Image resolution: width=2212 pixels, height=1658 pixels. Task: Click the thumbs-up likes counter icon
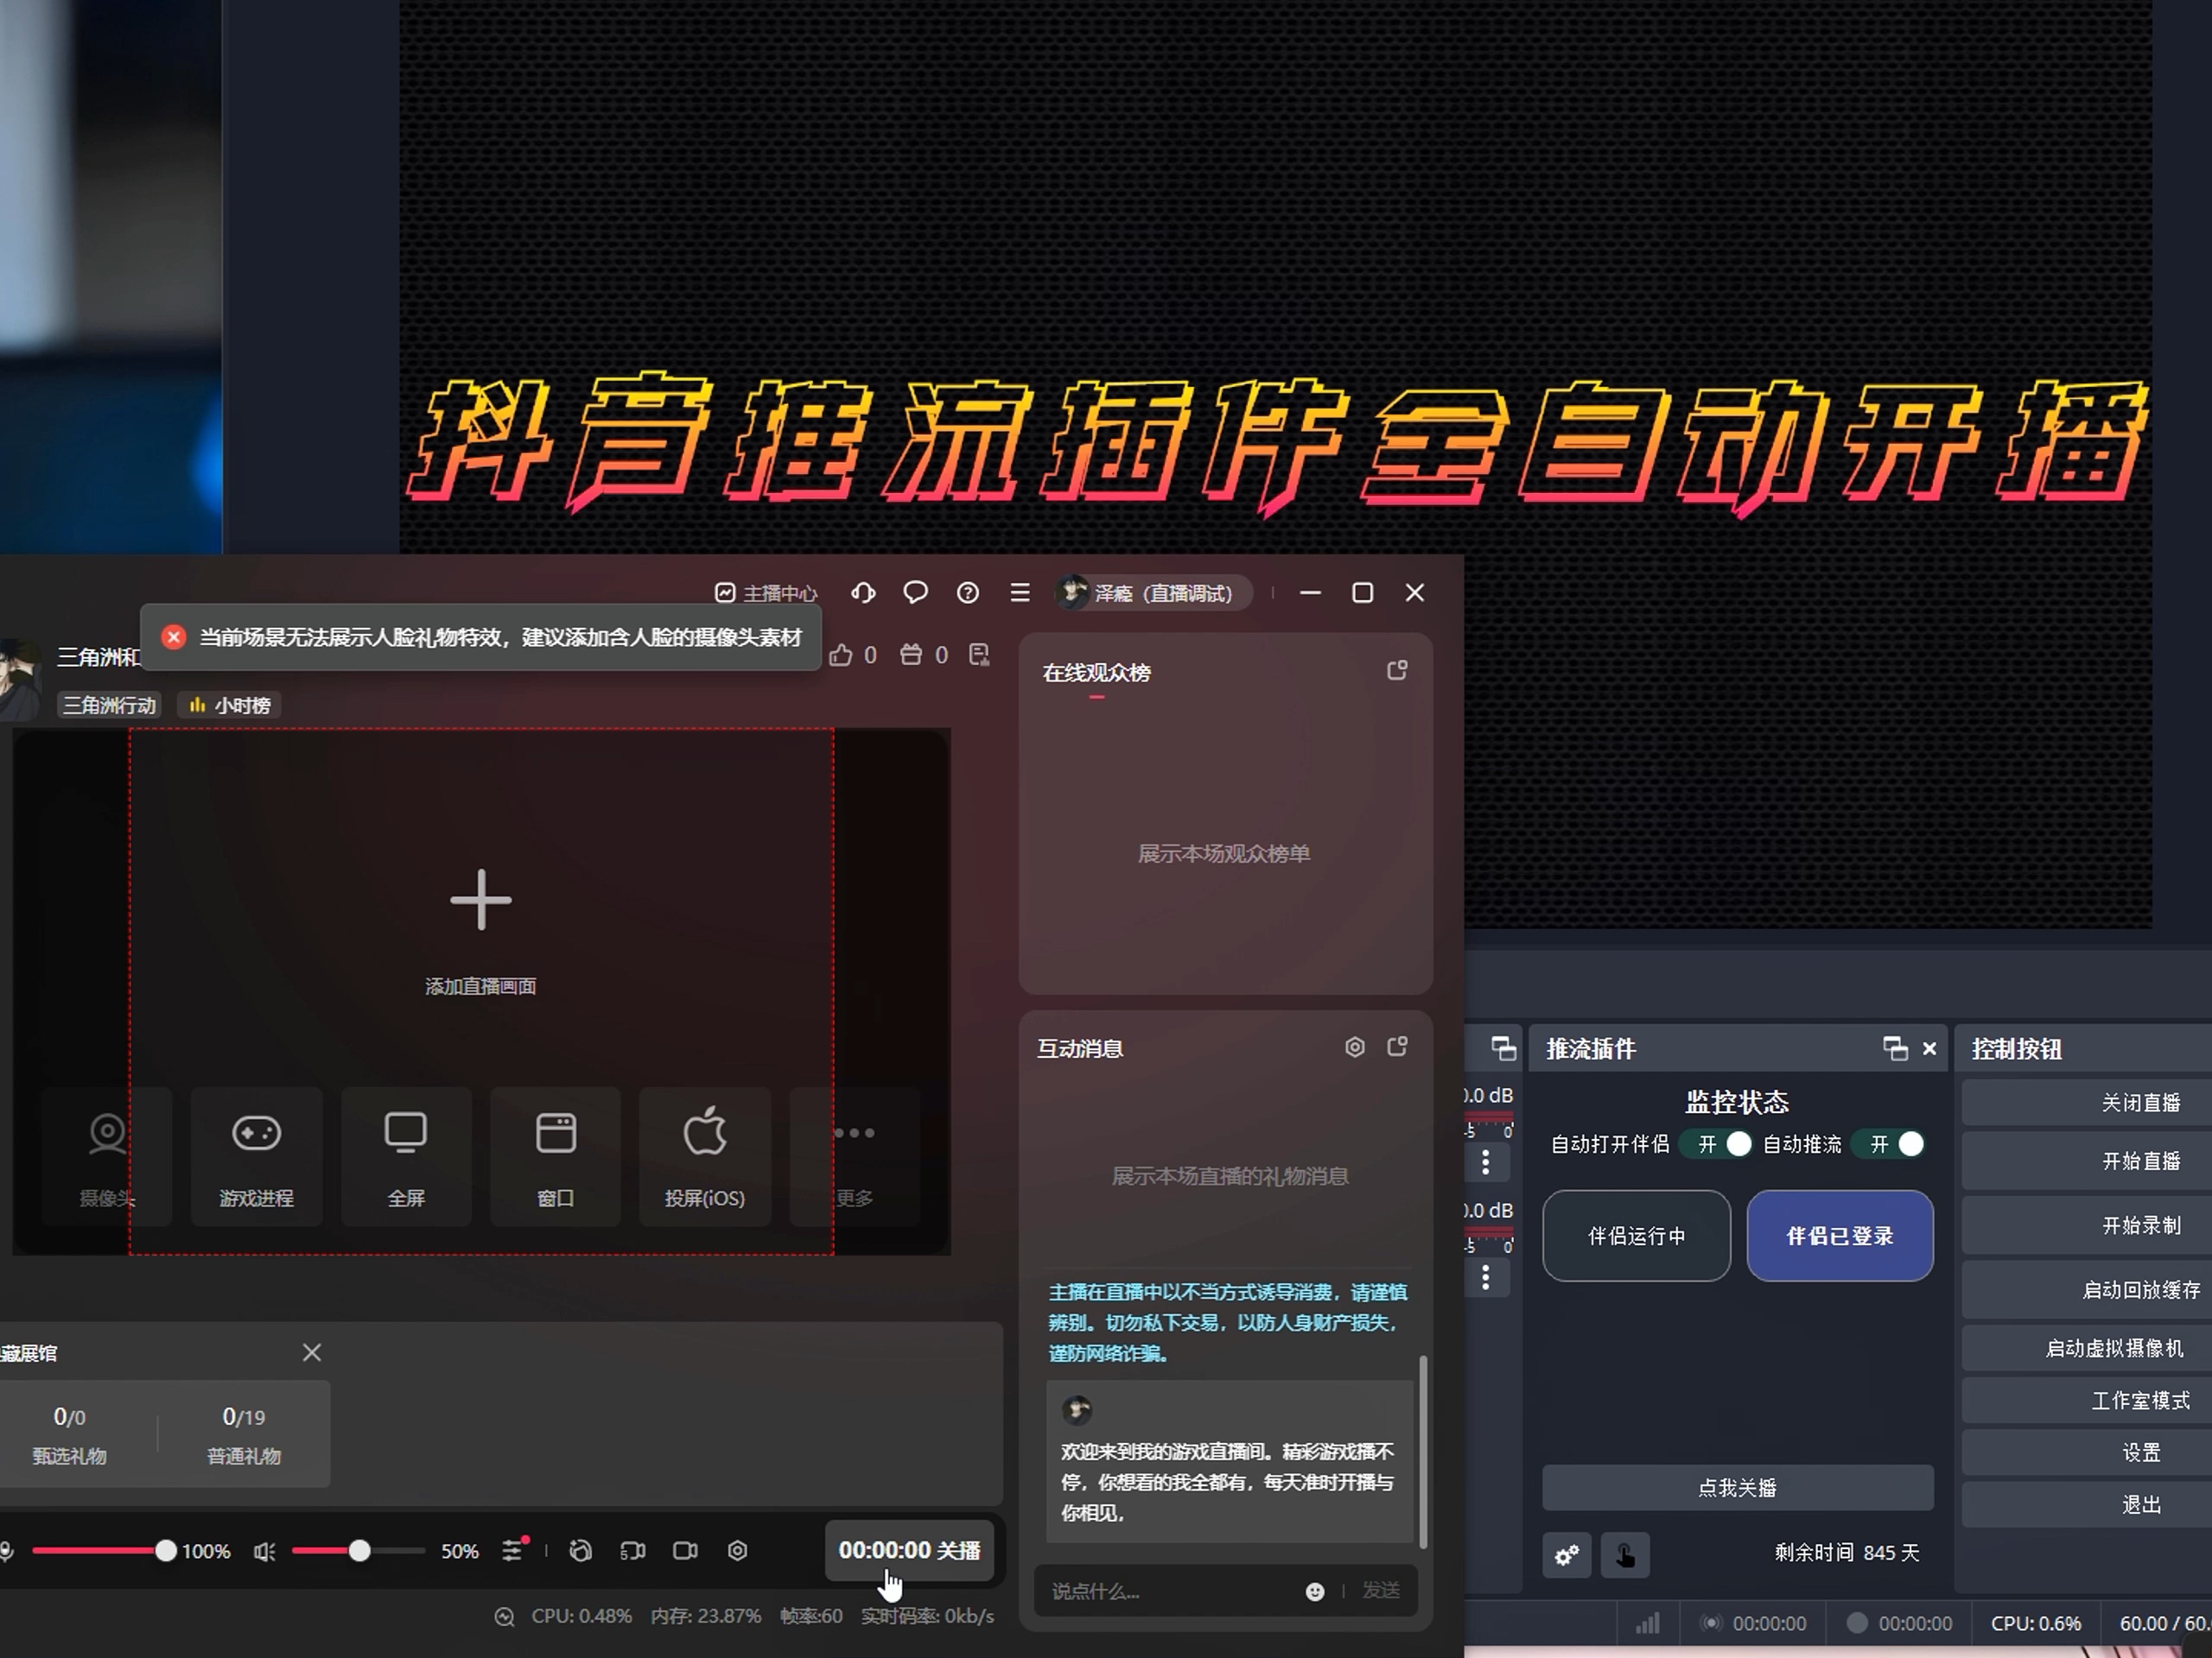click(841, 655)
